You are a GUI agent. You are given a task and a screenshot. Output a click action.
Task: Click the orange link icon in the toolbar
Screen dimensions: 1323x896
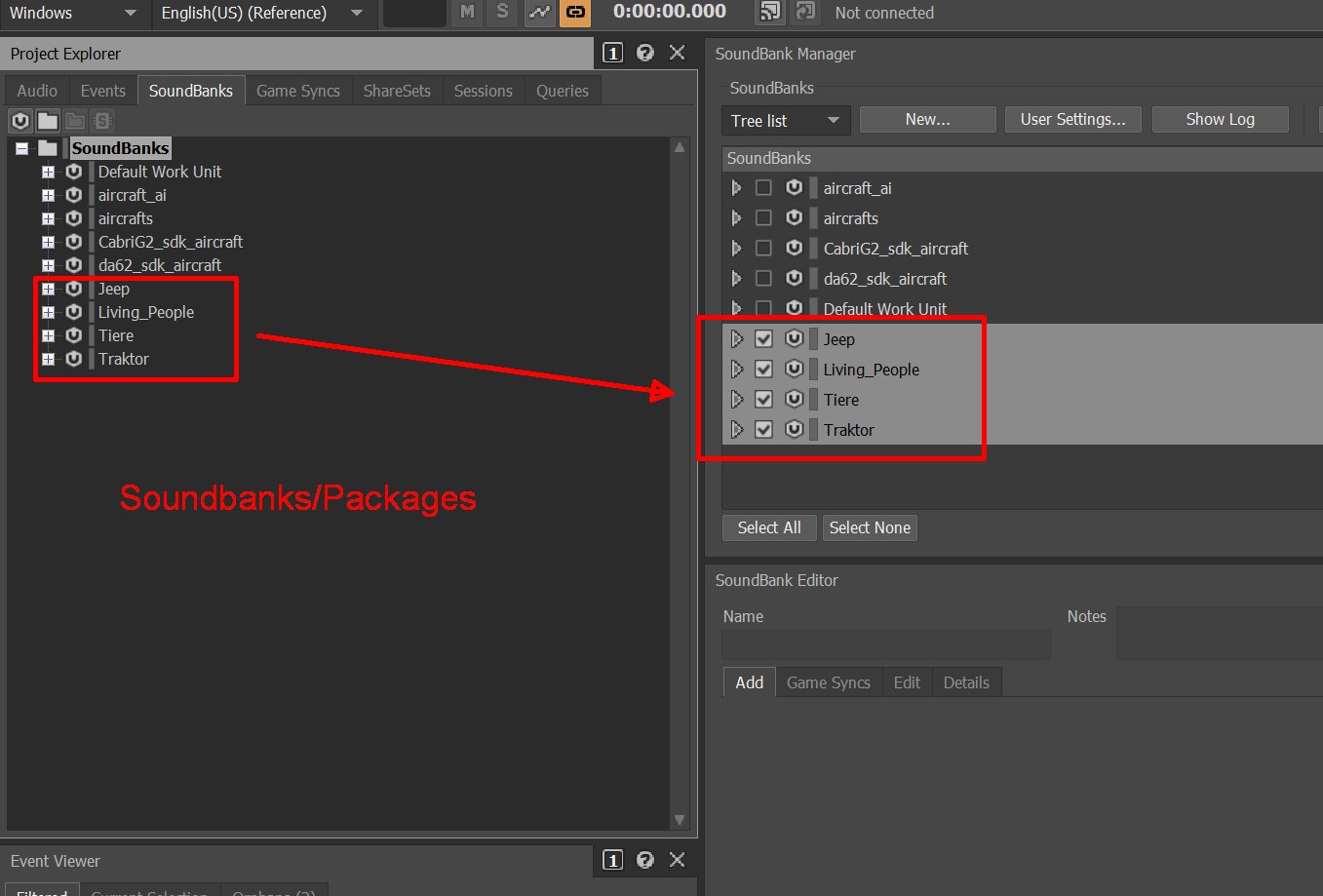tap(575, 12)
